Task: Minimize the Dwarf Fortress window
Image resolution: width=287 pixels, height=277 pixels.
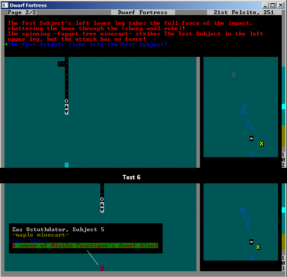Action: [x=265, y=5]
